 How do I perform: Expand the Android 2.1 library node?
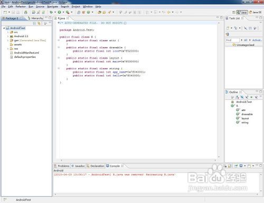[8, 36]
